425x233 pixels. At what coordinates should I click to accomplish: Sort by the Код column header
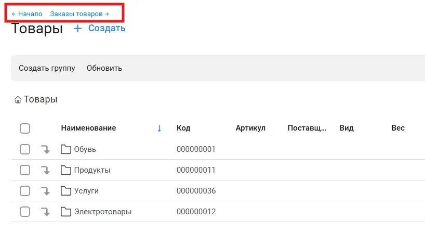coord(183,128)
